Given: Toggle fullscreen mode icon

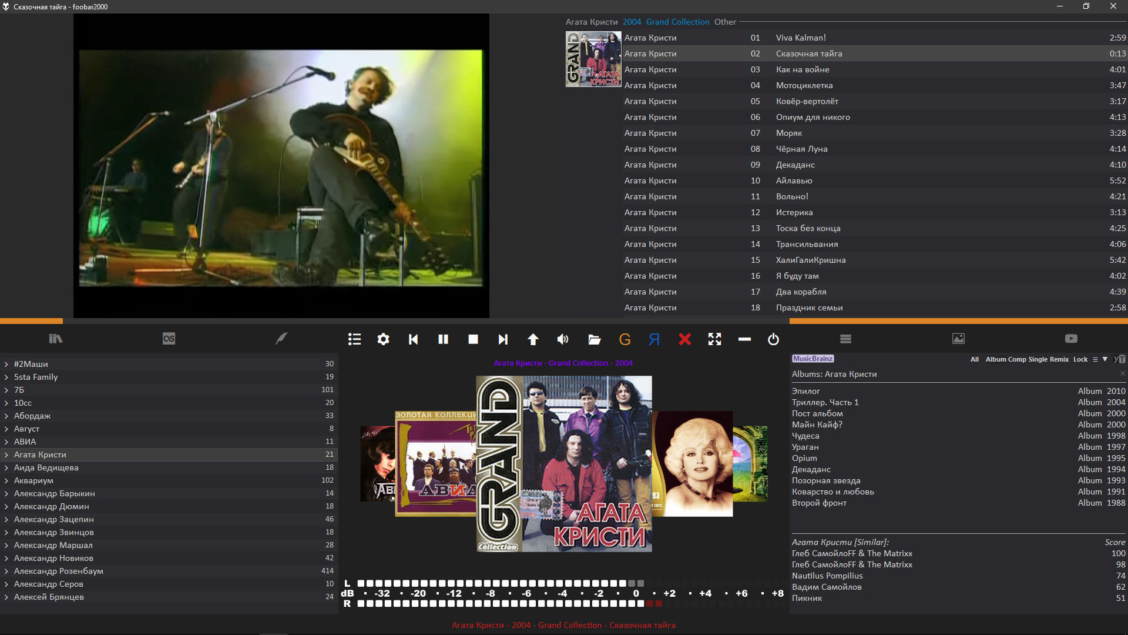Looking at the screenshot, I should coord(714,339).
